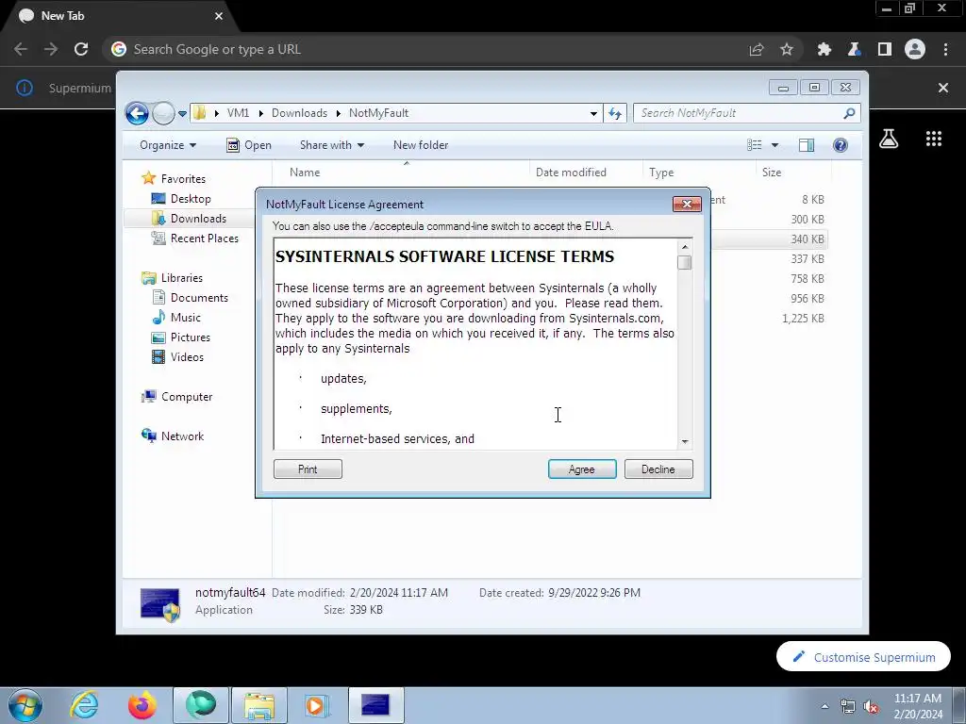Select Favorites in navigation pane
Image resolution: width=966 pixels, height=724 pixels.
tap(183, 179)
